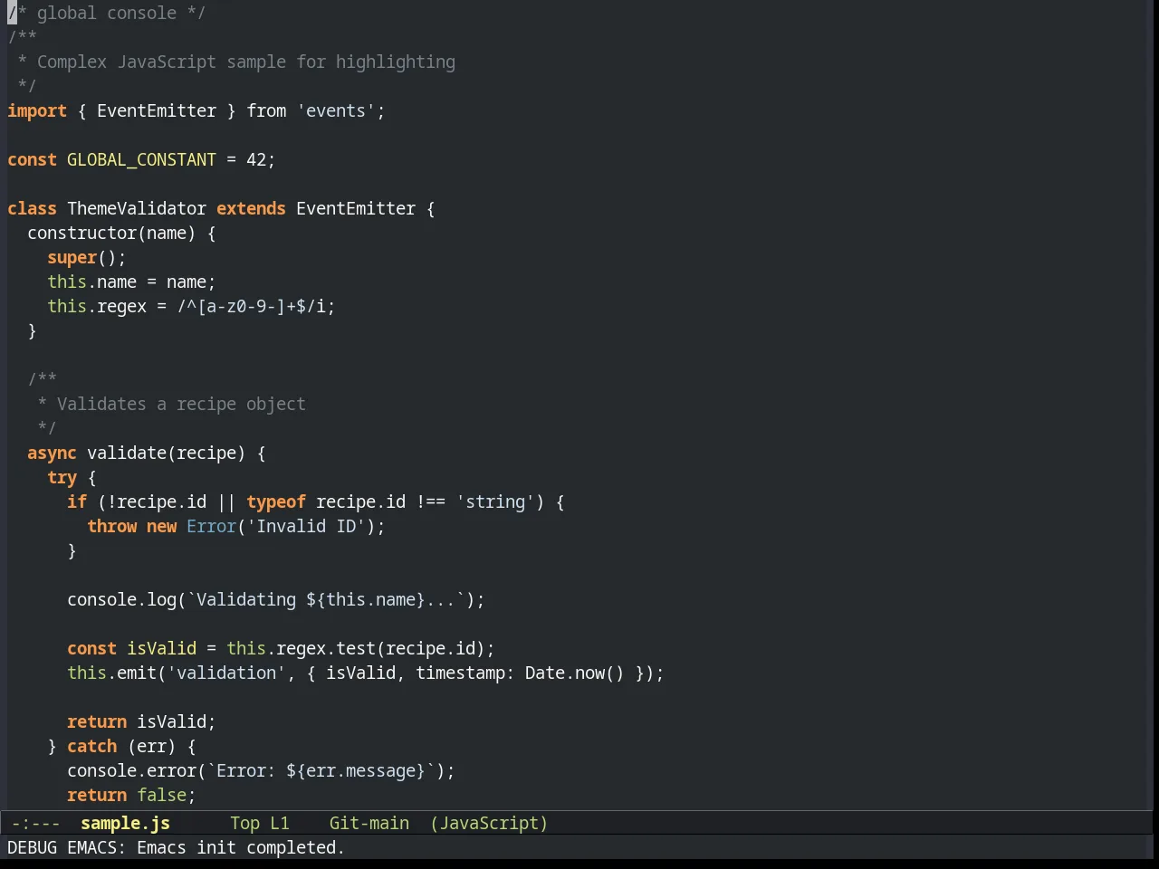Click the 'this.name = name;' line
This screenshot has height=869, width=1159.
click(x=131, y=282)
